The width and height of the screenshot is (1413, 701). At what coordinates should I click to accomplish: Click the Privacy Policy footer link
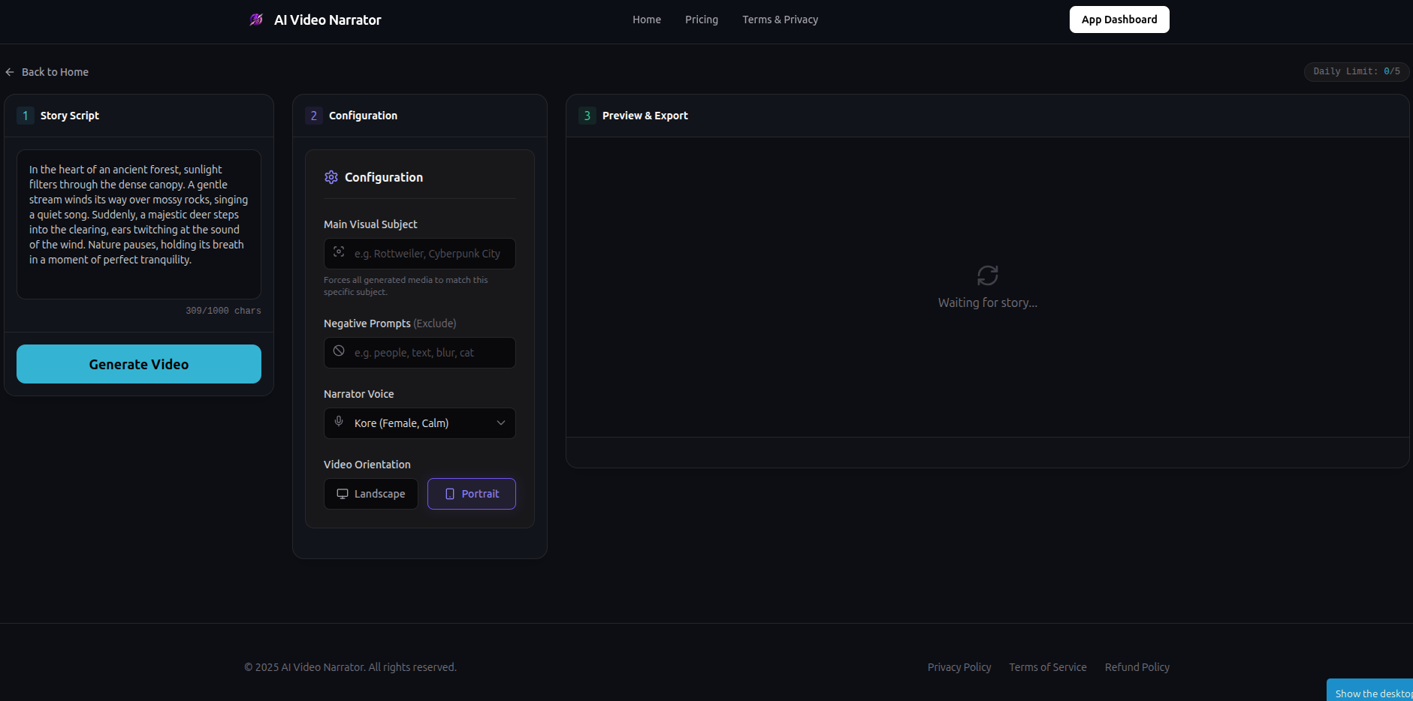959,666
